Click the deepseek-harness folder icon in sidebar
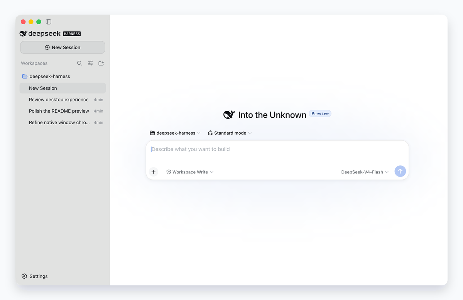The image size is (463, 300). click(25, 76)
